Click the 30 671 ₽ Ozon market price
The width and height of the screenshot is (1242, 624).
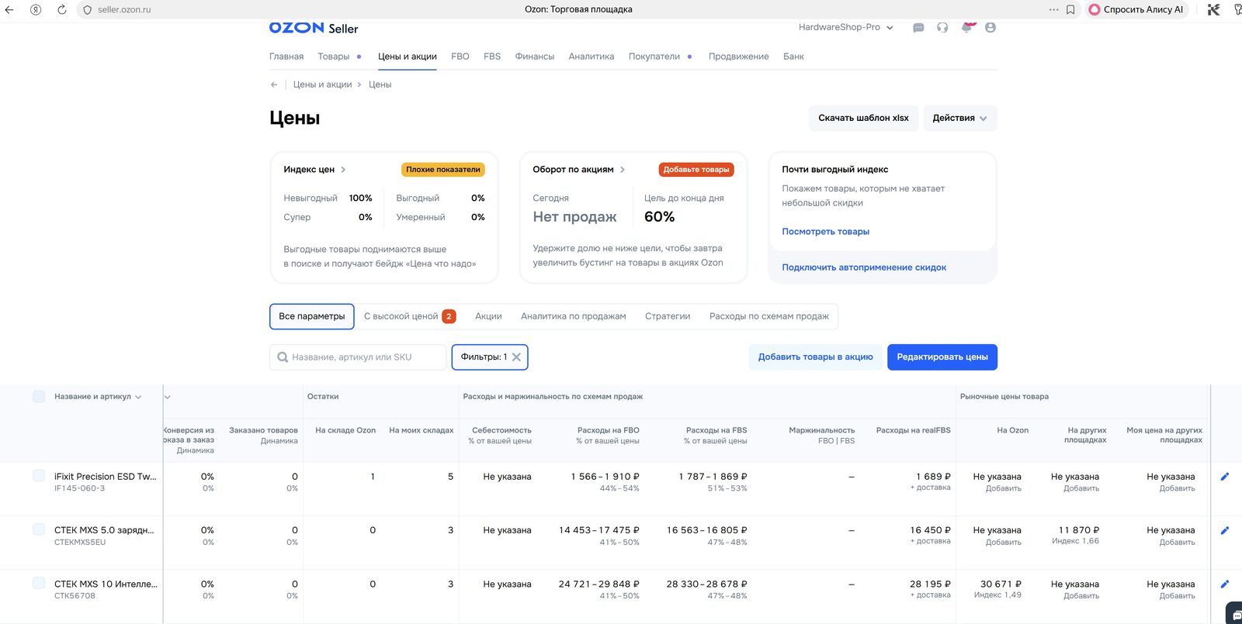(x=1001, y=584)
